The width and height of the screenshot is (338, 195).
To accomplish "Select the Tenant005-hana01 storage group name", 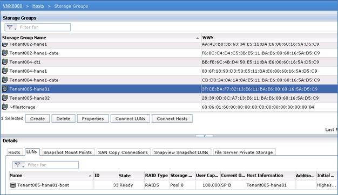I will click(x=30, y=89).
